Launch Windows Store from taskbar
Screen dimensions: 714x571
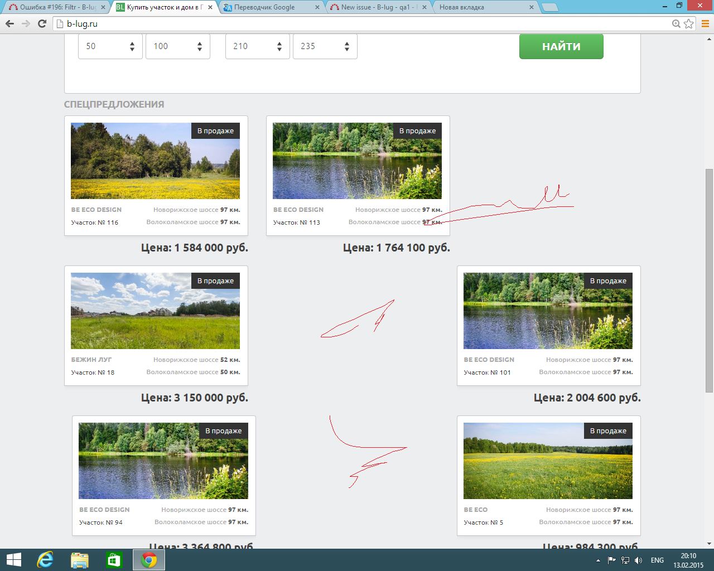coord(114,560)
